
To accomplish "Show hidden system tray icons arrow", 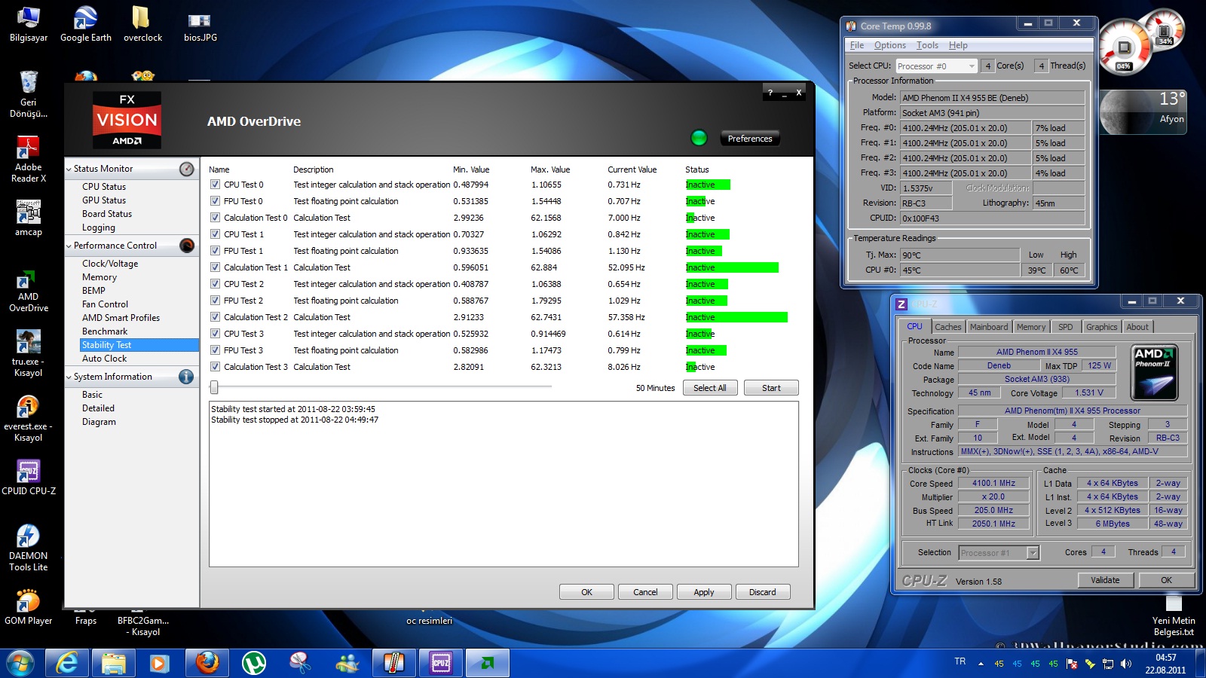I will pos(981,664).
